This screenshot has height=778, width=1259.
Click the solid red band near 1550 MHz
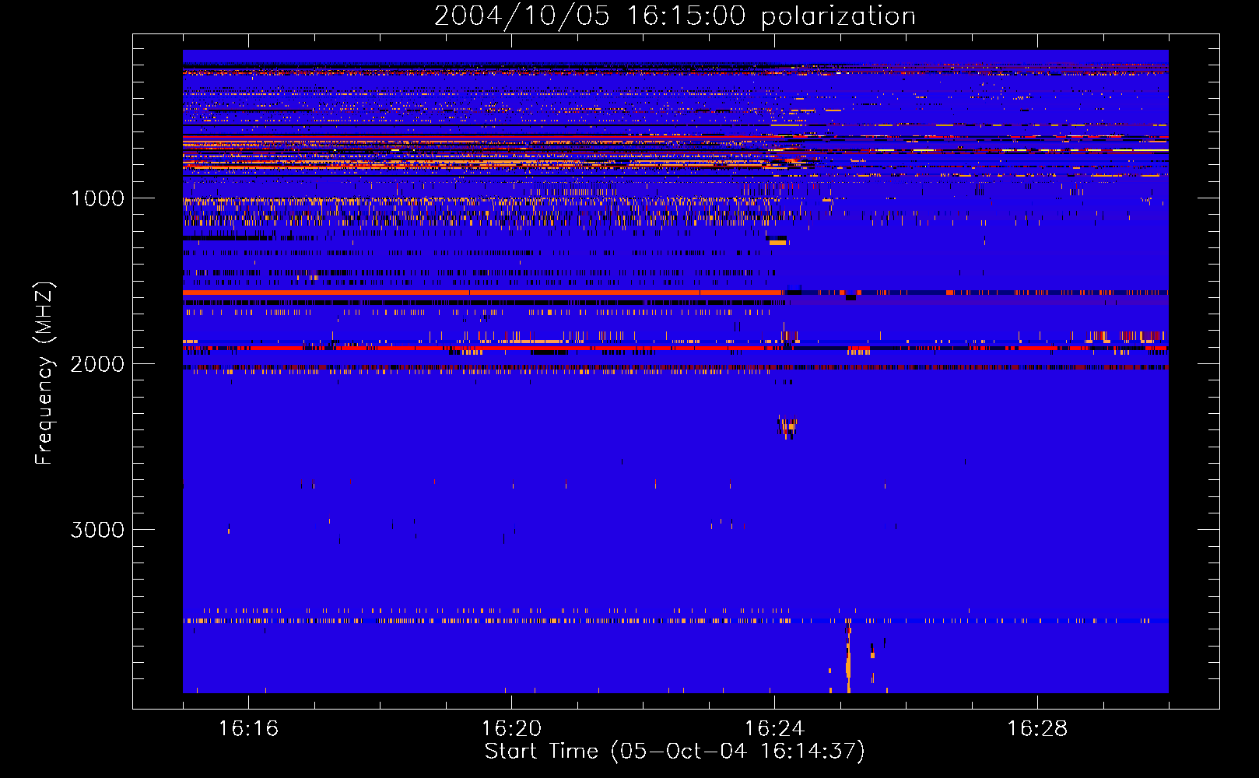482,293
